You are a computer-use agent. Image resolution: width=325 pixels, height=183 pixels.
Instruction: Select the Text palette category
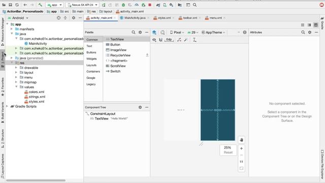(89, 46)
